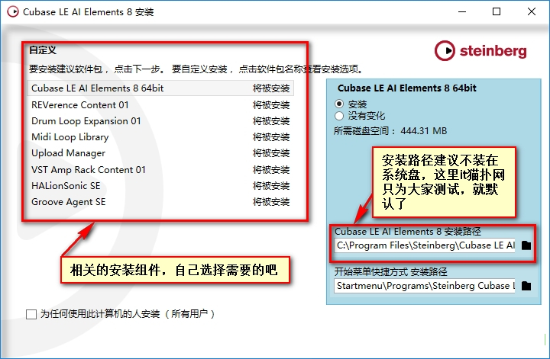Browse folder for Cubase installation path
Image resolution: width=550 pixels, height=359 pixels.
tap(526, 245)
